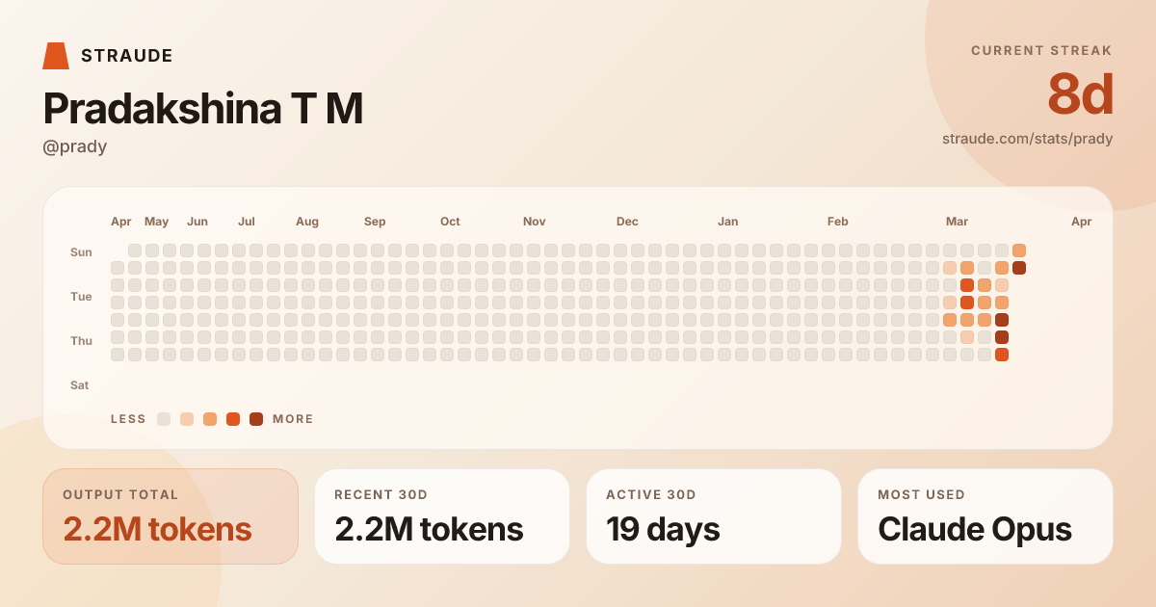This screenshot has width=1156, height=607.
Task: Open the Most Used Claude Opus card
Action: pos(985,516)
